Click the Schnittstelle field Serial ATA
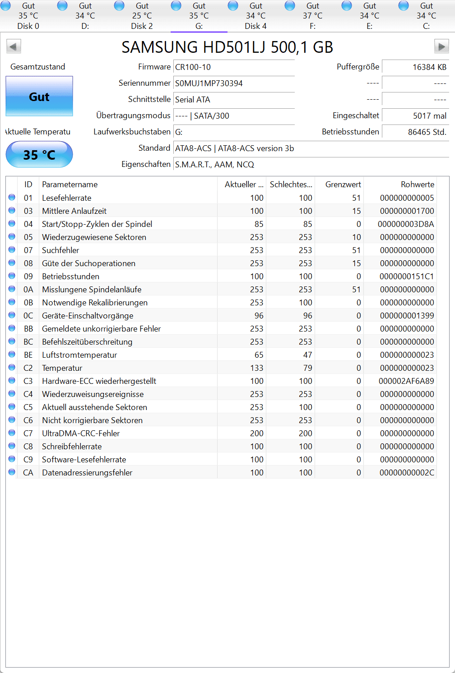 [x=234, y=100]
